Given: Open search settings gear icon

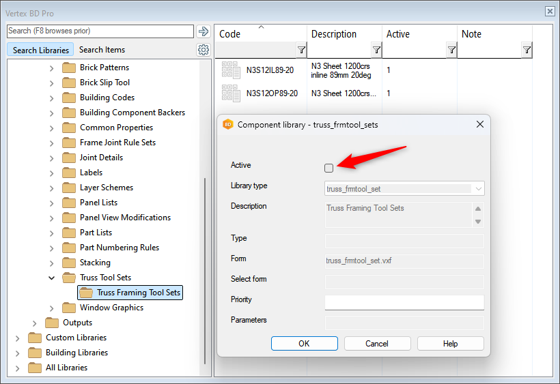Looking at the screenshot, I should point(203,50).
